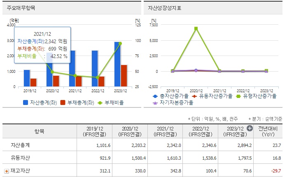The image size is (287, 177).
Task: Click the 전년대비 (YoY) column header
Action: [x=268, y=131]
